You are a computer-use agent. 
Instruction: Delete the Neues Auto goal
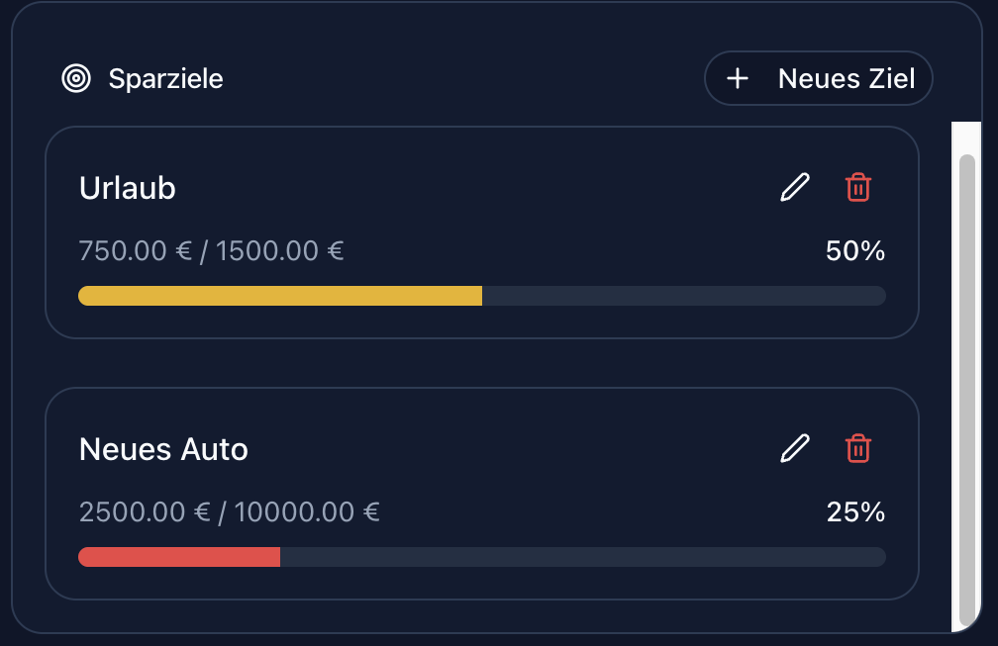click(x=857, y=448)
